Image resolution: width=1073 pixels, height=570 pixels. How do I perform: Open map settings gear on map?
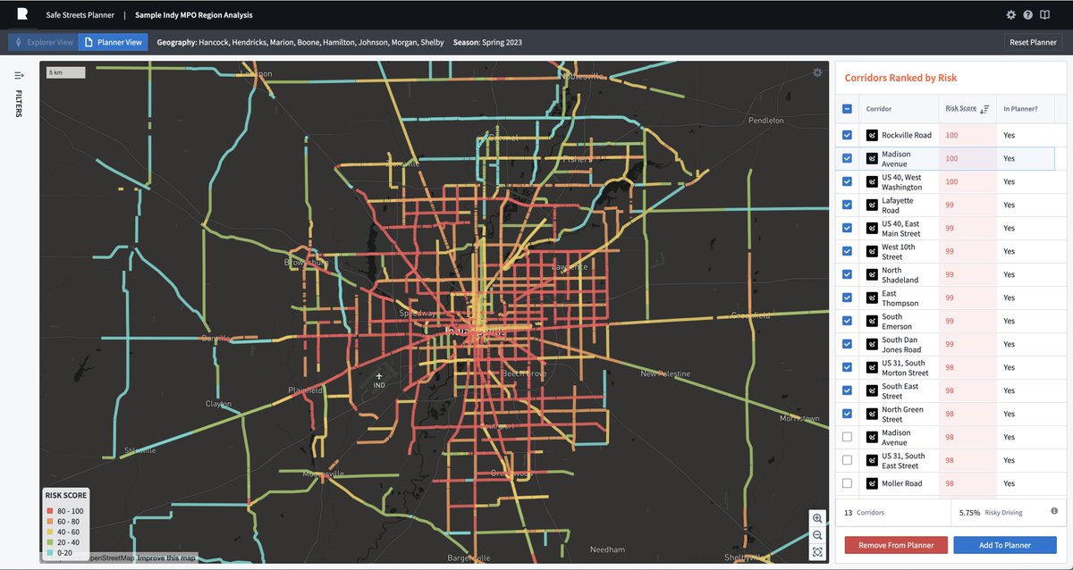pyautogui.click(x=817, y=72)
